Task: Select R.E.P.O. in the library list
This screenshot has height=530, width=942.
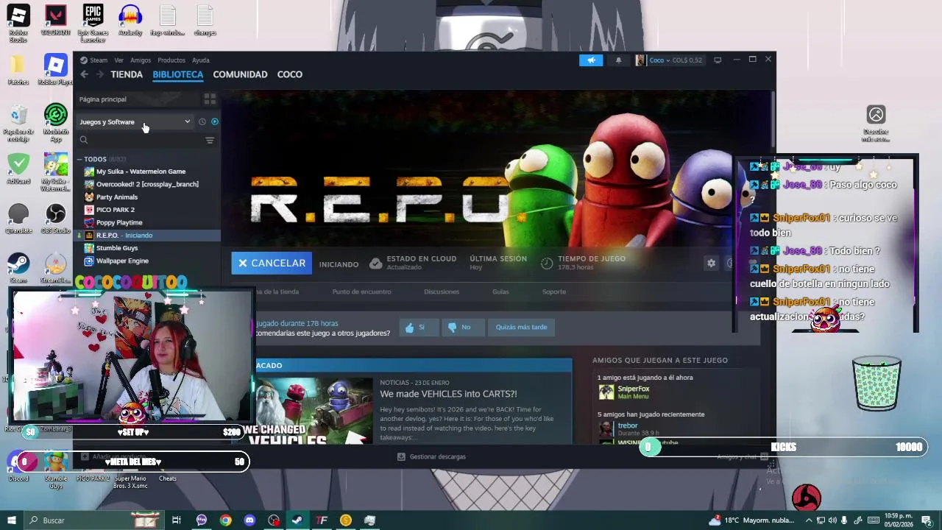Action: click(x=146, y=236)
